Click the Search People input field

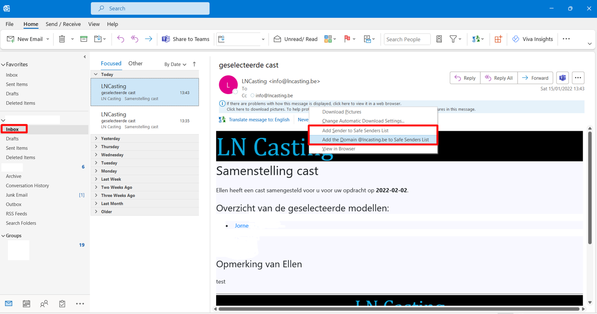[x=407, y=39]
